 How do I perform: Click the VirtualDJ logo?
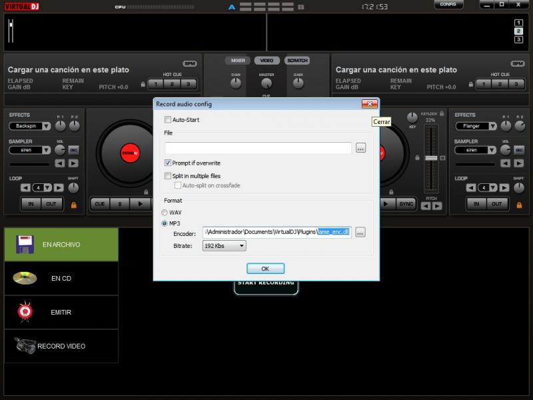(x=22, y=7)
